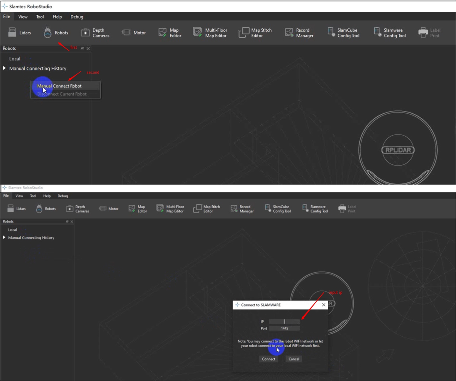Open Map Editor in upper window toolbar
Viewport: 456px width, 381px height.
coord(170,33)
